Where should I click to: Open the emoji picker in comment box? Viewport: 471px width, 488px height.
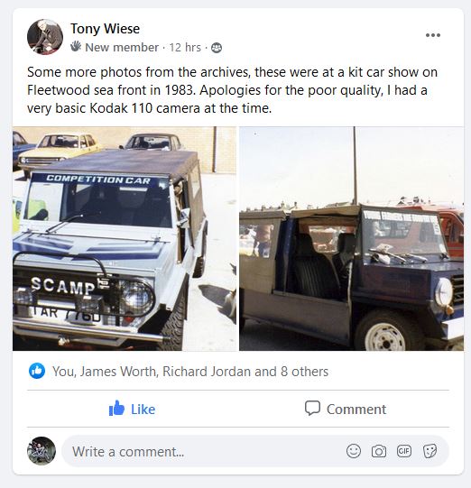click(354, 451)
